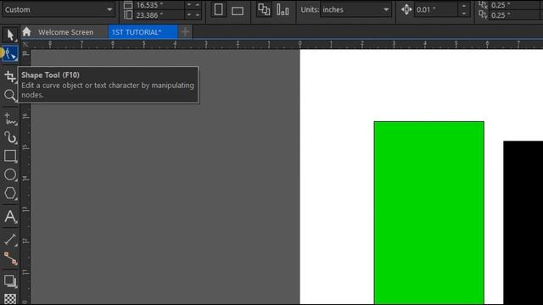The width and height of the screenshot is (543, 305).
Task: Increase the nudge distance value
Action: [x=464, y=6]
